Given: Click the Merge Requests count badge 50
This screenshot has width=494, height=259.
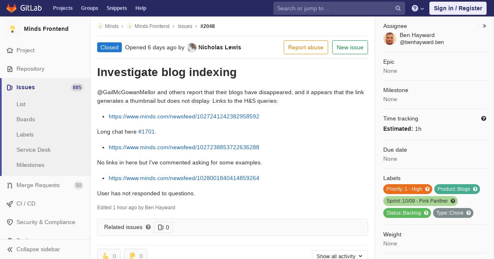Looking at the screenshot, I should pos(79,185).
